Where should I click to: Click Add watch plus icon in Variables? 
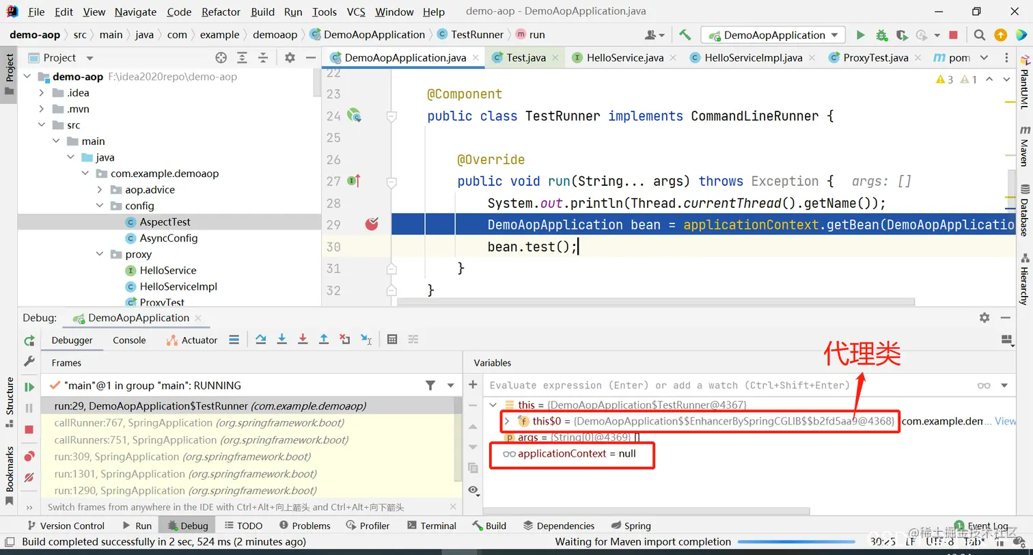[473, 385]
